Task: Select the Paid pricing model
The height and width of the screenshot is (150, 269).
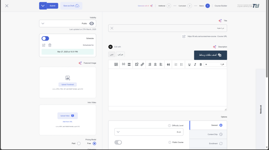Action: click(79, 143)
